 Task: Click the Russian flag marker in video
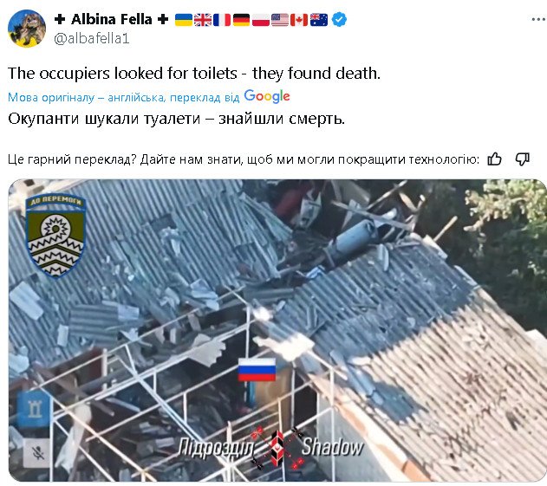point(257,369)
